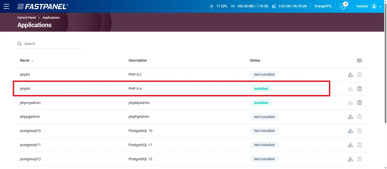
Task: Click the trash icon for phpmyadmin
Action: click(359, 103)
